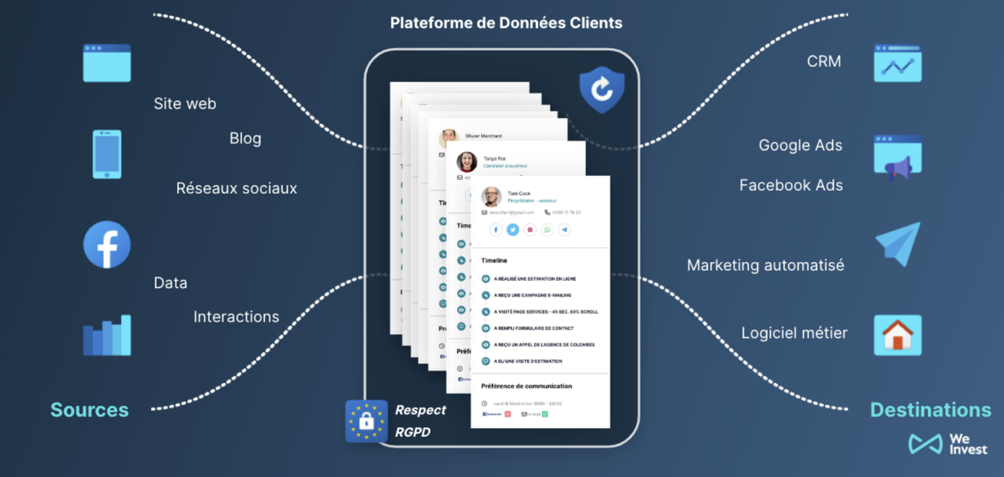
Task: Click the icon beside visité page services
Action: [x=485, y=312]
